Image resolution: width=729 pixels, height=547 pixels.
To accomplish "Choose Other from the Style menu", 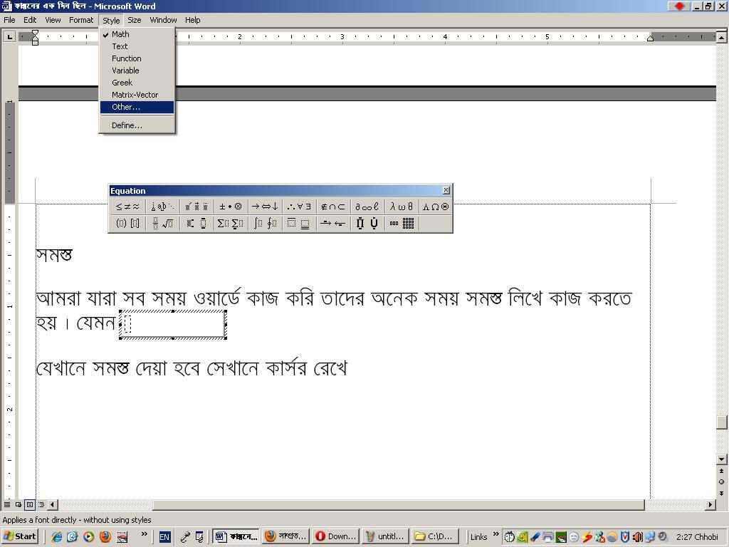I will coord(125,107).
